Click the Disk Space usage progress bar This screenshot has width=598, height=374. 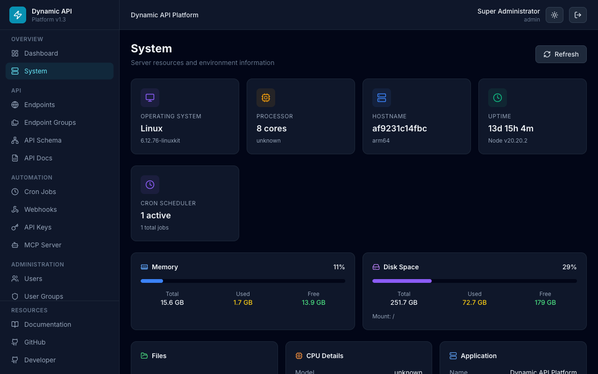point(475,281)
